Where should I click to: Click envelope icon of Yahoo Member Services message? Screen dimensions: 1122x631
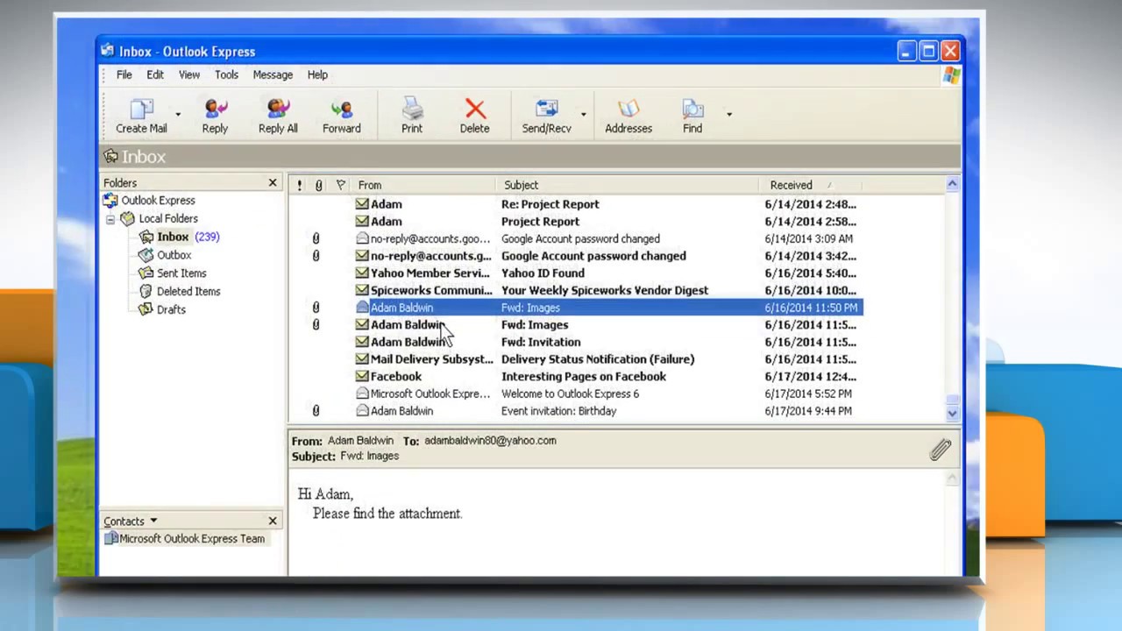(x=362, y=273)
